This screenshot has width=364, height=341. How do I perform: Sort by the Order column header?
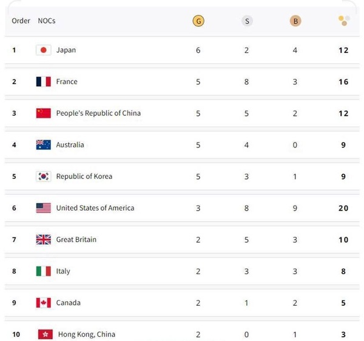pyautogui.click(x=21, y=21)
